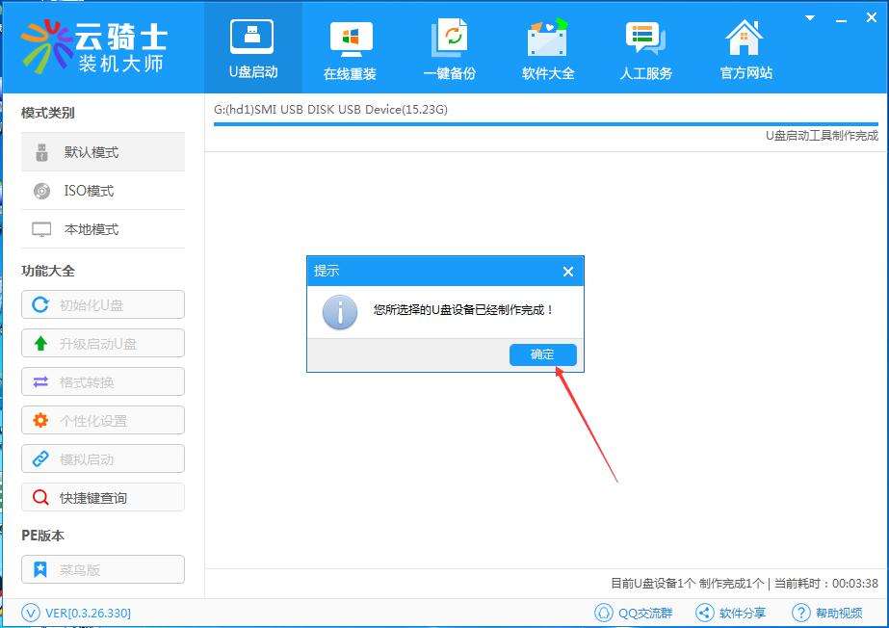Open the 一键备份 backup icon

coord(449,48)
